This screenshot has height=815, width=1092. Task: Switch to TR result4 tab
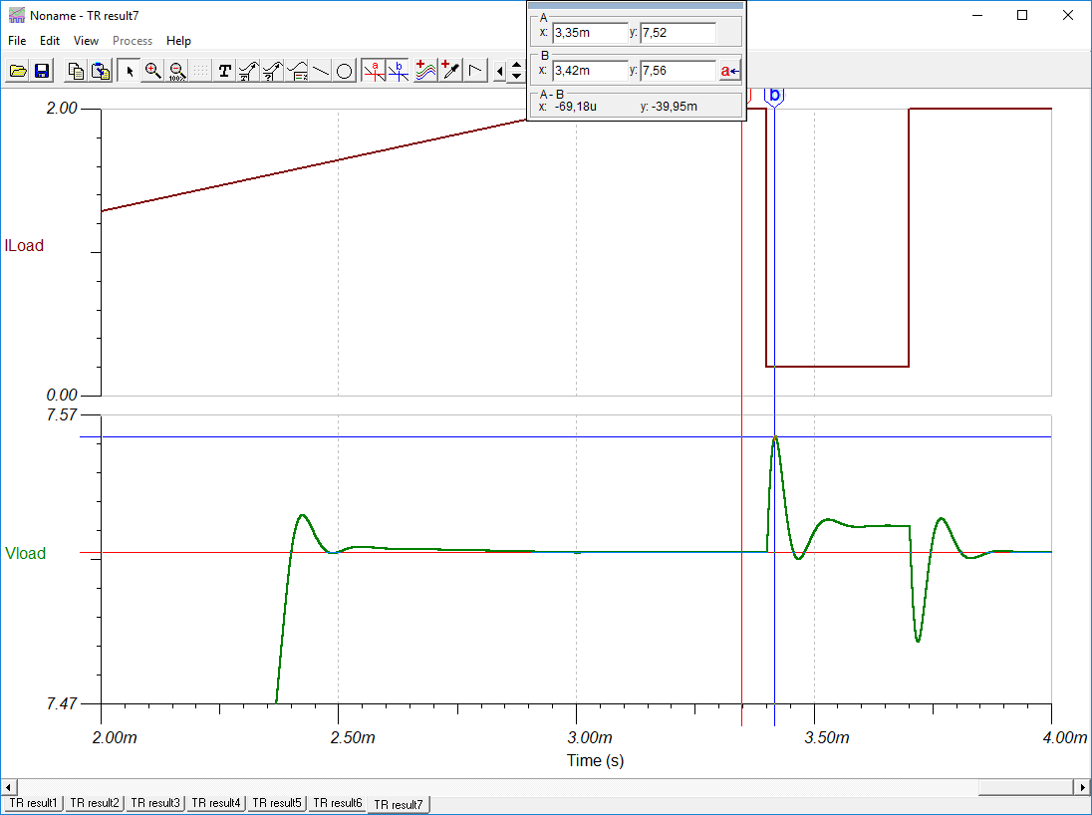(x=216, y=803)
